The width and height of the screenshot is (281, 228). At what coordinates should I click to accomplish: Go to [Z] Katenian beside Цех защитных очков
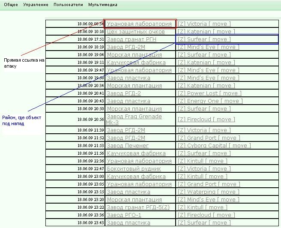click(x=206, y=32)
